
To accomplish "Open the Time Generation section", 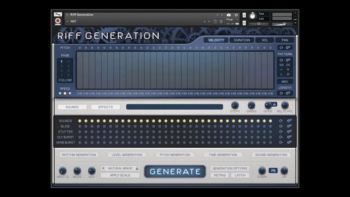I will coord(223,155).
